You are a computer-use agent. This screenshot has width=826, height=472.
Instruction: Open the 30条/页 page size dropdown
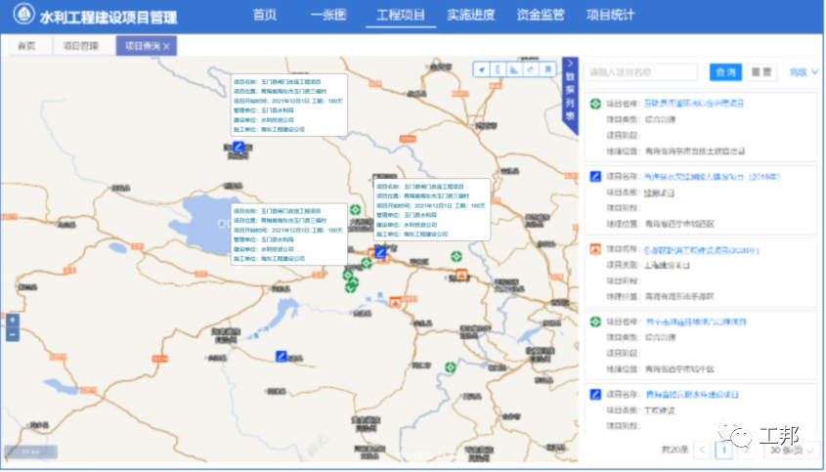792,451
